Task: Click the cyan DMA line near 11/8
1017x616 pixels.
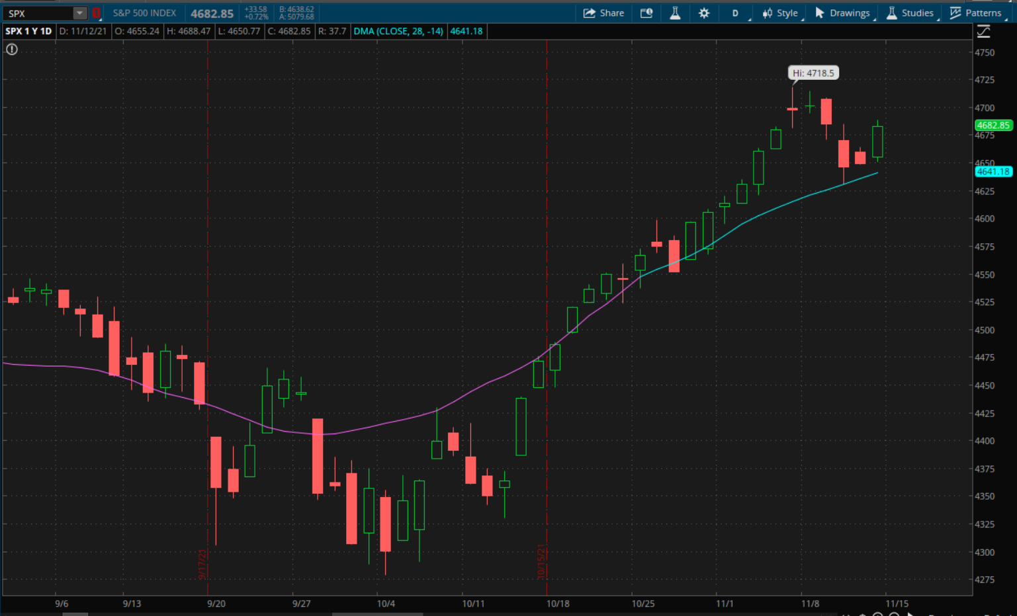Action: (x=811, y=194)
